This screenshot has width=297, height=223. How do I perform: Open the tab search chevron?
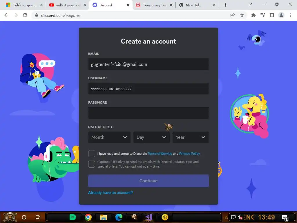click(x=250, y=4)
